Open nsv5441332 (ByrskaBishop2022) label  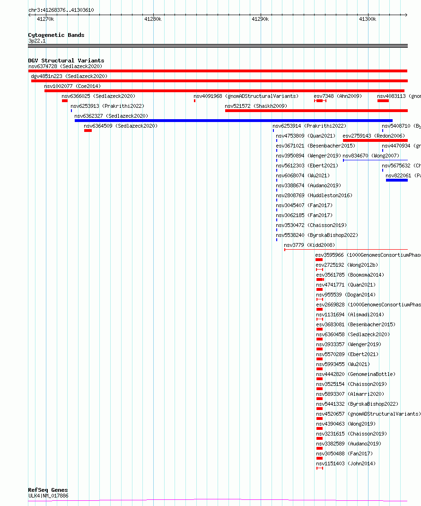tap(358, 404)
